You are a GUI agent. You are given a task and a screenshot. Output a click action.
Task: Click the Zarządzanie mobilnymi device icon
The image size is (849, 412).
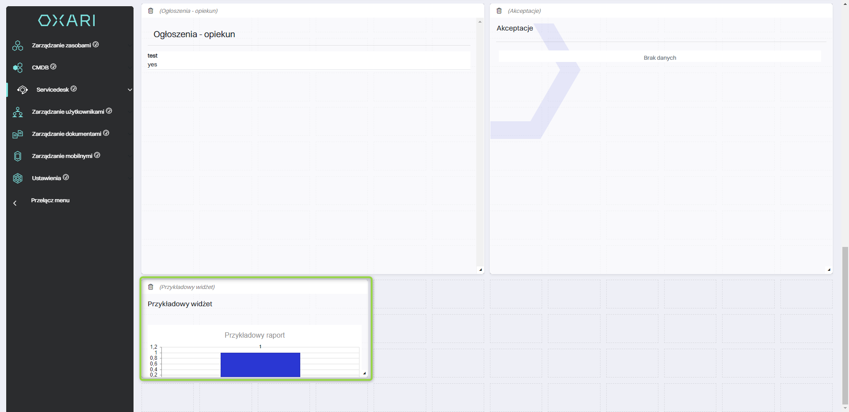point(18,156)
